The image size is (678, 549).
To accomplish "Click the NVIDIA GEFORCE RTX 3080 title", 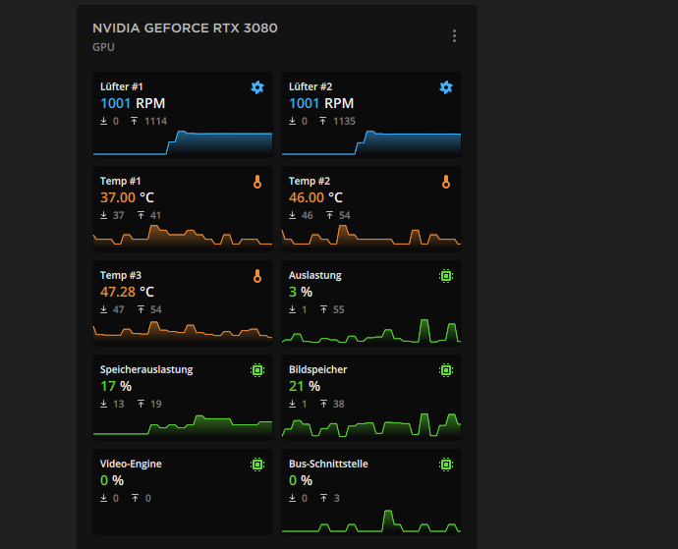I will click(x=185, y=28).
